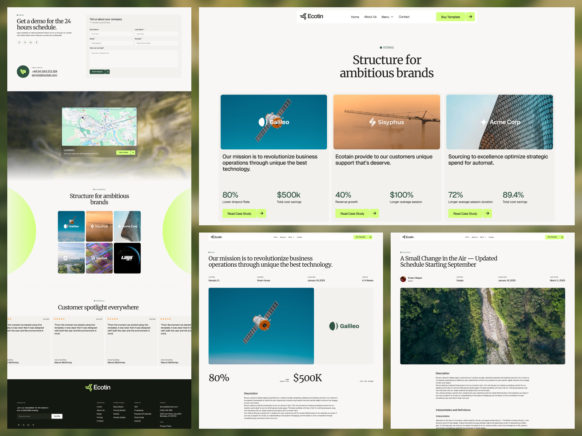Open the small Sisyphus tile in the brands grid
Viewport: 582px width, 436px height.
click(x=99, y=226)
